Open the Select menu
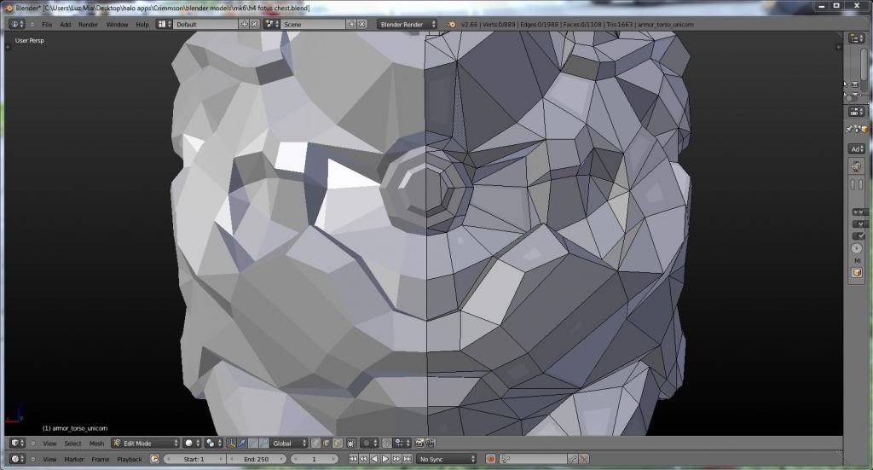This screenshot has width=873, height=470. tap(73, 444)
